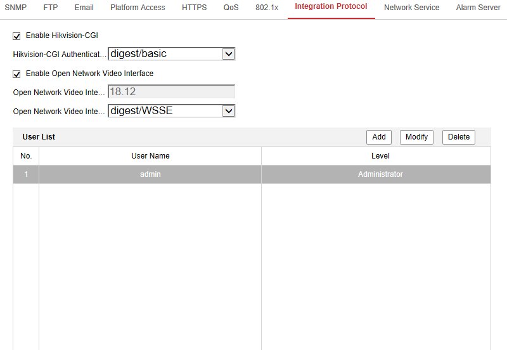Screen dimensions: 507x350
Task: Open Hikvision-CGI Authentication dropdown
Action: [172, 54]
